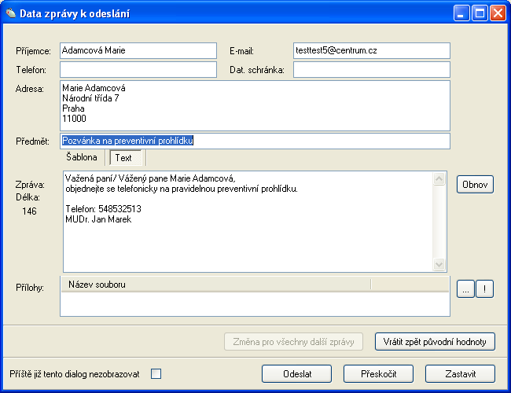Click inside the Adresa text area
This screenshot has height=393, width=511.
click(254, 105)
